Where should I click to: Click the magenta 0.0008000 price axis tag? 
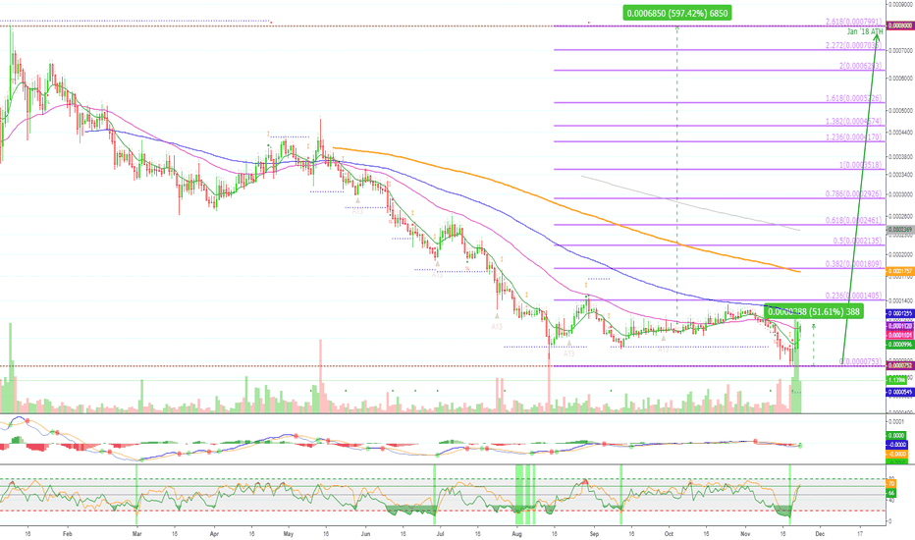pyautogui.click(x=899, y=26)
